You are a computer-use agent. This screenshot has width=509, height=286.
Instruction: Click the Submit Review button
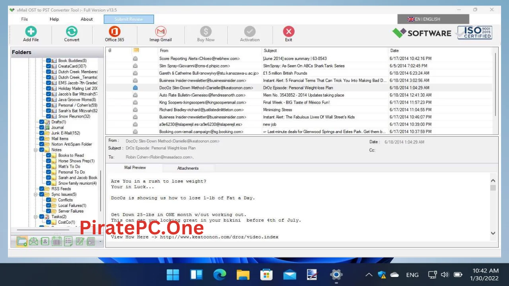129,19
